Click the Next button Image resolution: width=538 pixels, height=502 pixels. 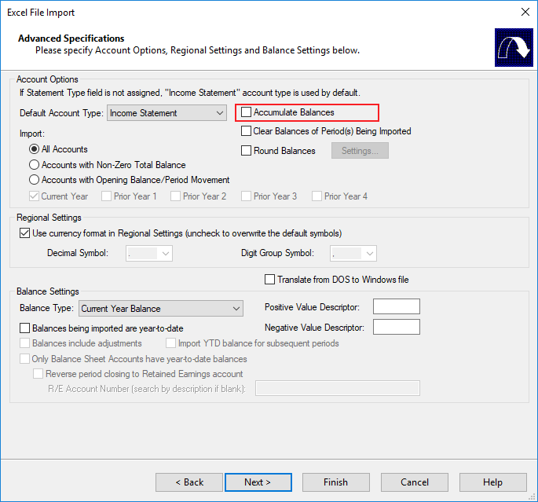258,482
